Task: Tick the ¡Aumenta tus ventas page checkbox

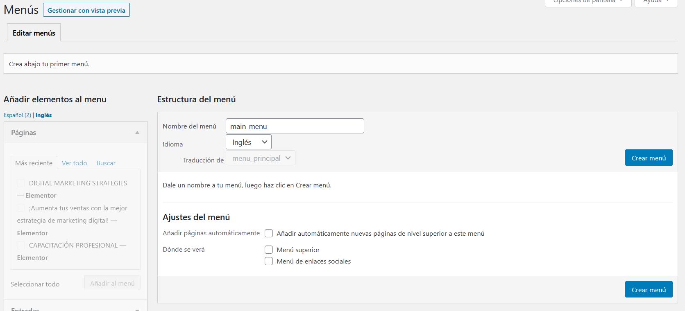Action: (21, 208)
